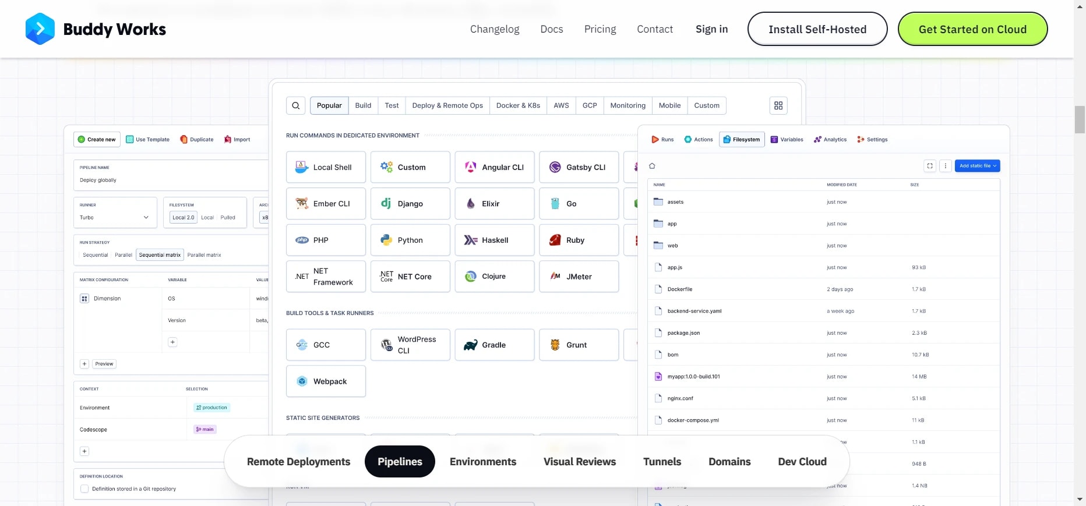This screenshot has width=1086, height=506.
Task: Select the Gradle build tool
Action: [495, 345]
